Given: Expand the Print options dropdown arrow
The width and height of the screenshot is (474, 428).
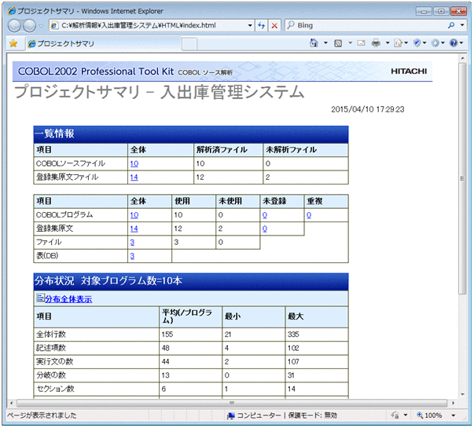Looking at the screenshot, I should [388, 43].
